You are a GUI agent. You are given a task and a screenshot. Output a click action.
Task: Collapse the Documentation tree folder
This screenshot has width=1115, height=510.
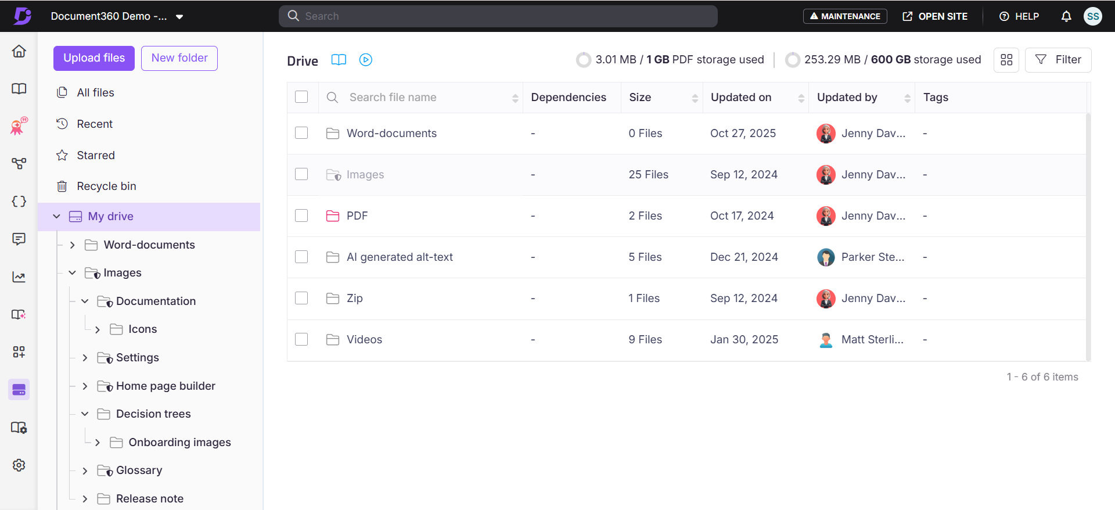[85, 301]
